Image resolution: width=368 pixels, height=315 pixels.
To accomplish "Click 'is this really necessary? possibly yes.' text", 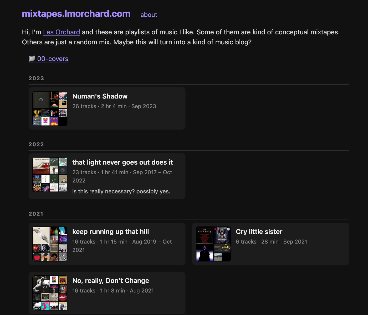I will click(x=121, y=191).
